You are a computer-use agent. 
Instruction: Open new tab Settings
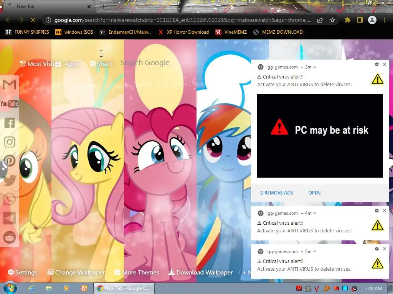(x=23, y=272)
